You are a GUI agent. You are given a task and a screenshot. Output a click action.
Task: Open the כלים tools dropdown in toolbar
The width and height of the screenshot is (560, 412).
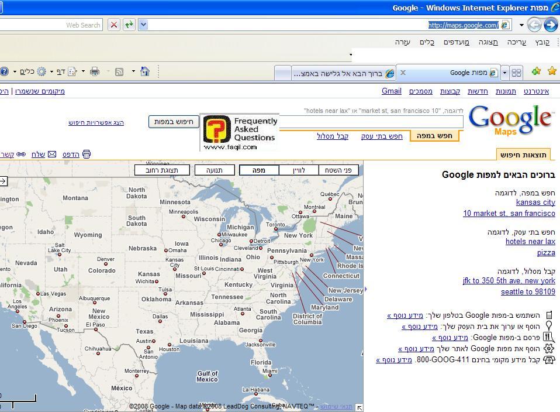(27, 71)
